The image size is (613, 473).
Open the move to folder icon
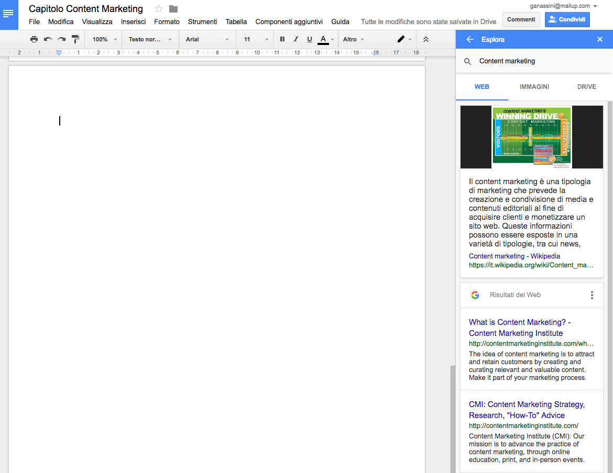click(173, 9)
